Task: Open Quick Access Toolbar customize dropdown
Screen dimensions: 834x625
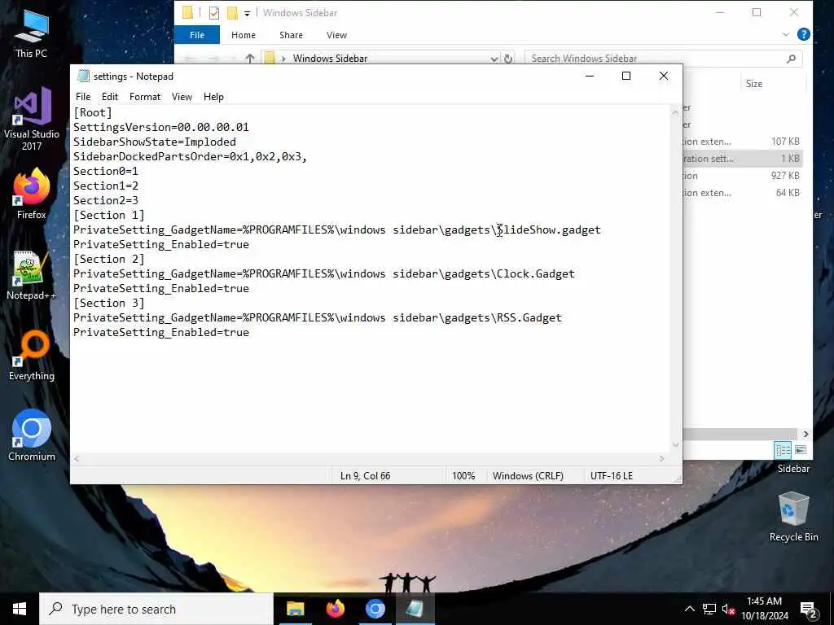Action: point(248,13)
